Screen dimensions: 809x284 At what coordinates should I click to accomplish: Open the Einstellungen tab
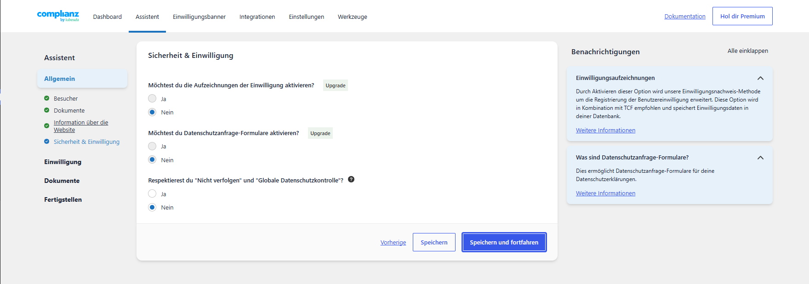click(307, 17)
